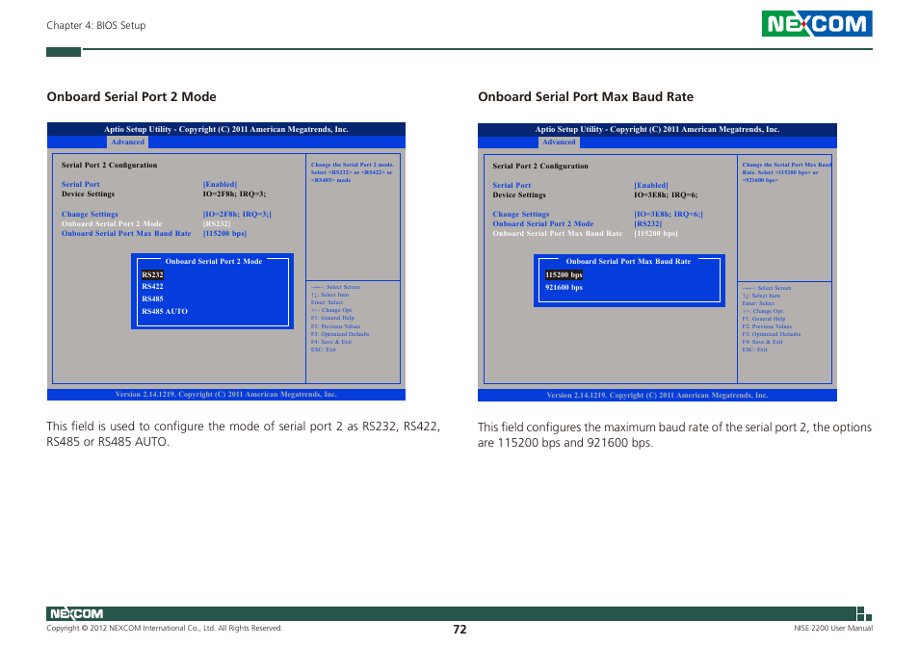Click the 'Version 2.14.1219' footer in the Serial Port 2 Mode screenshot
Image resolution: width=919 pixels, height=647 pixels.
click(226, 395)
